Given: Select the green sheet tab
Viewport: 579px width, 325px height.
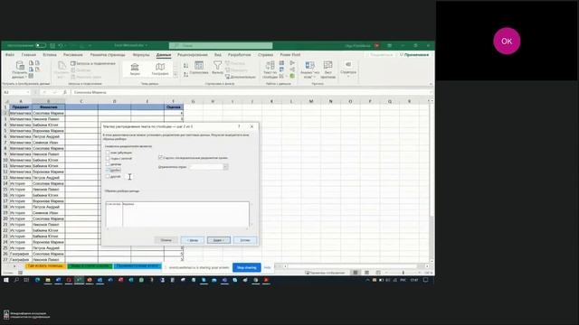Looking at the screenshot, I should 90,266.
